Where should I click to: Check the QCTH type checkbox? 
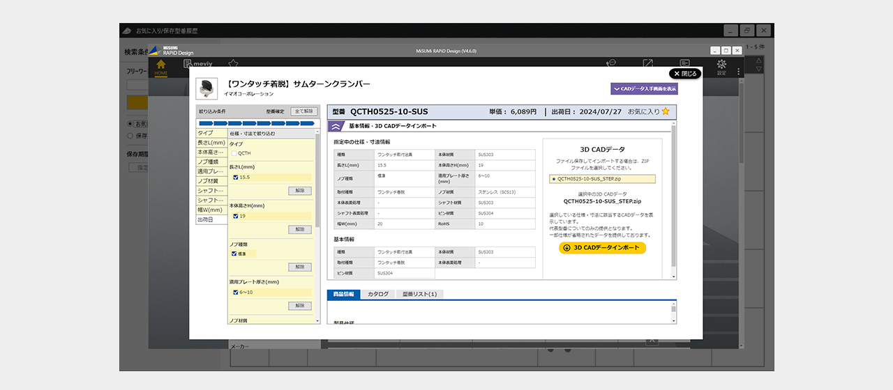pyautogui.click(x=234, y=153)
